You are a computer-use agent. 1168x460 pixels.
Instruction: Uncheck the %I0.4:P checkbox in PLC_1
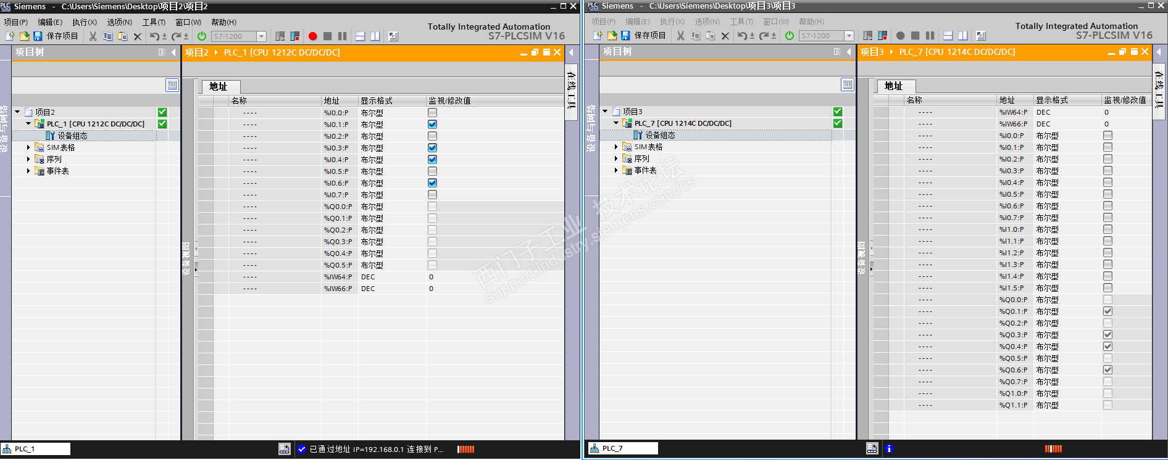click(432, 160)
